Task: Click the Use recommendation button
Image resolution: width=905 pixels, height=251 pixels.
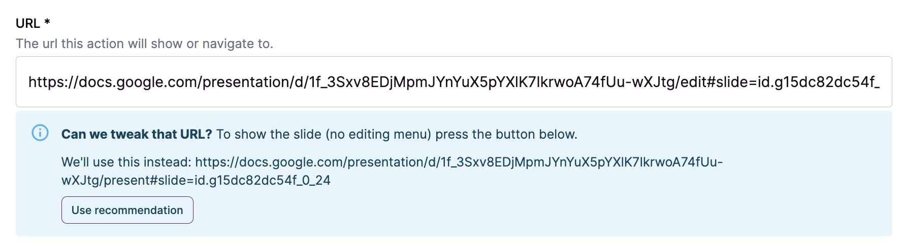Action: pos(127,210)
